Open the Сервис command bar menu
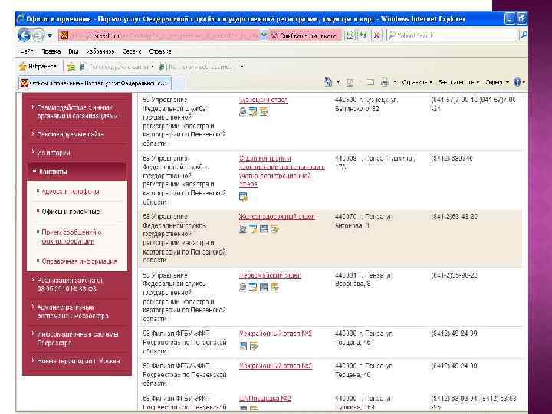This screenshot has height=414, width=552. click(497, 82)
